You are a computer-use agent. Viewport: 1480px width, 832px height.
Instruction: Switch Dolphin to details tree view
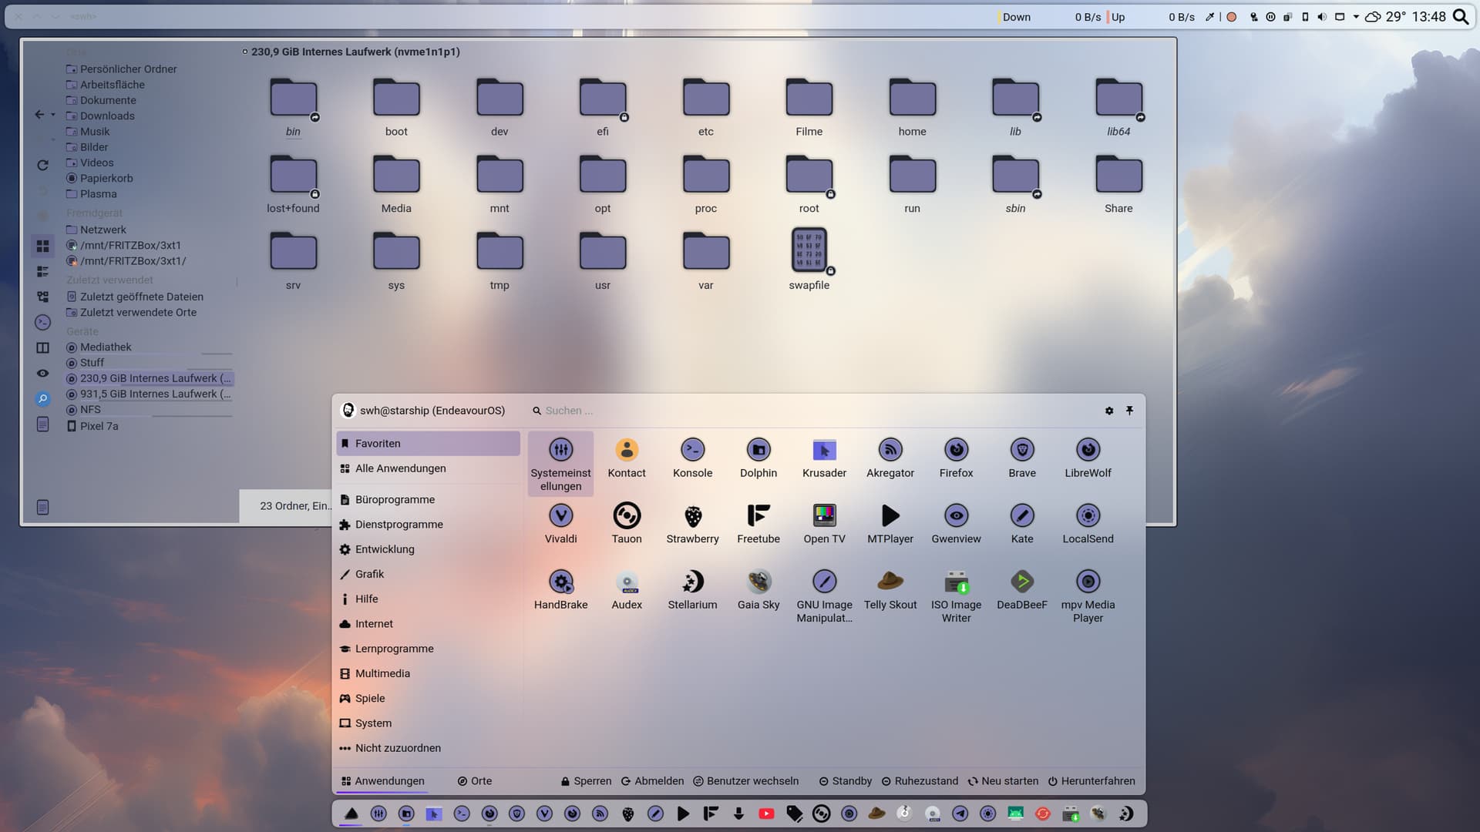point(43,297)
